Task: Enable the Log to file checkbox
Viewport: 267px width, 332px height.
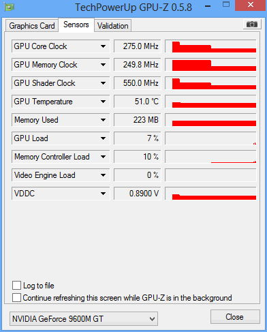Action: (x=16, y=285)
